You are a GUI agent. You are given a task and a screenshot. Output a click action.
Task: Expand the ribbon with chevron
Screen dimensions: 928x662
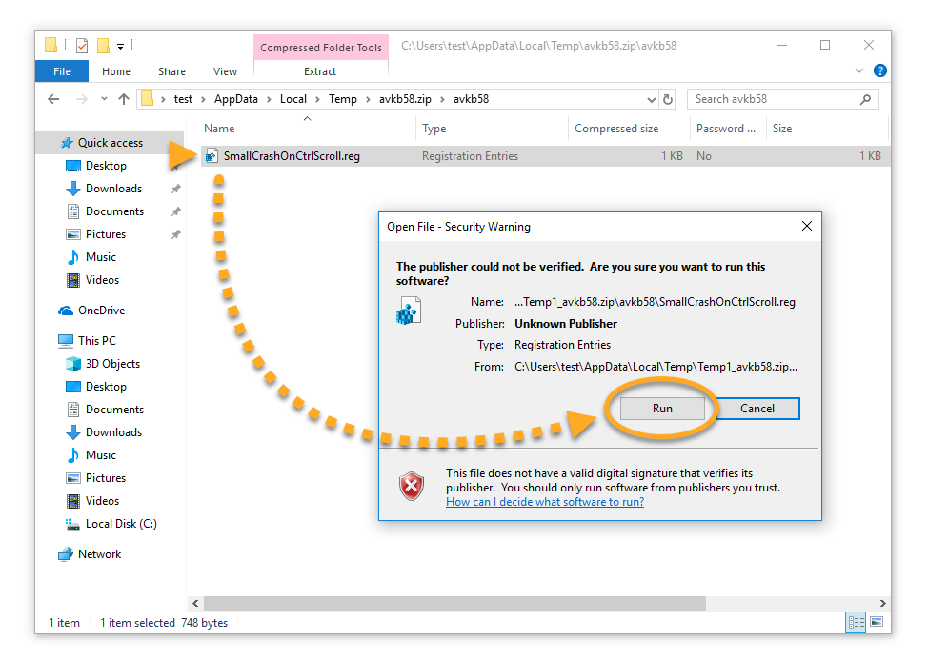tap(859, 70)
